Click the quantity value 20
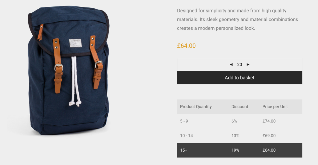318x165 pixels. [239, 65]
